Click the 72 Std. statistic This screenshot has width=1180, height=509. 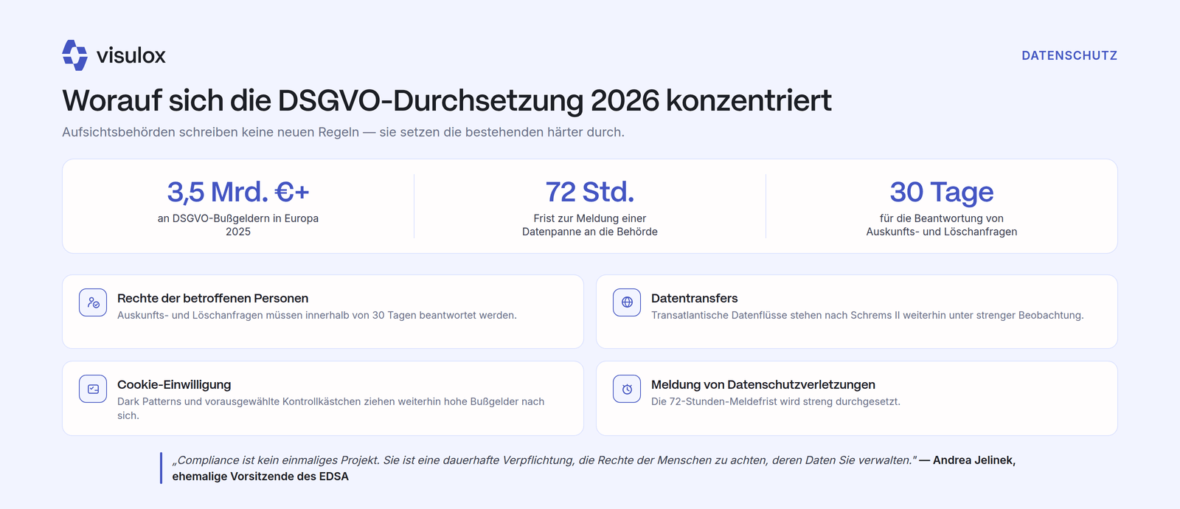590,192
